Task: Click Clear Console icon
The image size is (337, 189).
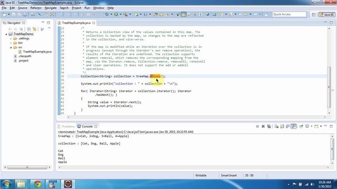Action: [x=276, y=127]
